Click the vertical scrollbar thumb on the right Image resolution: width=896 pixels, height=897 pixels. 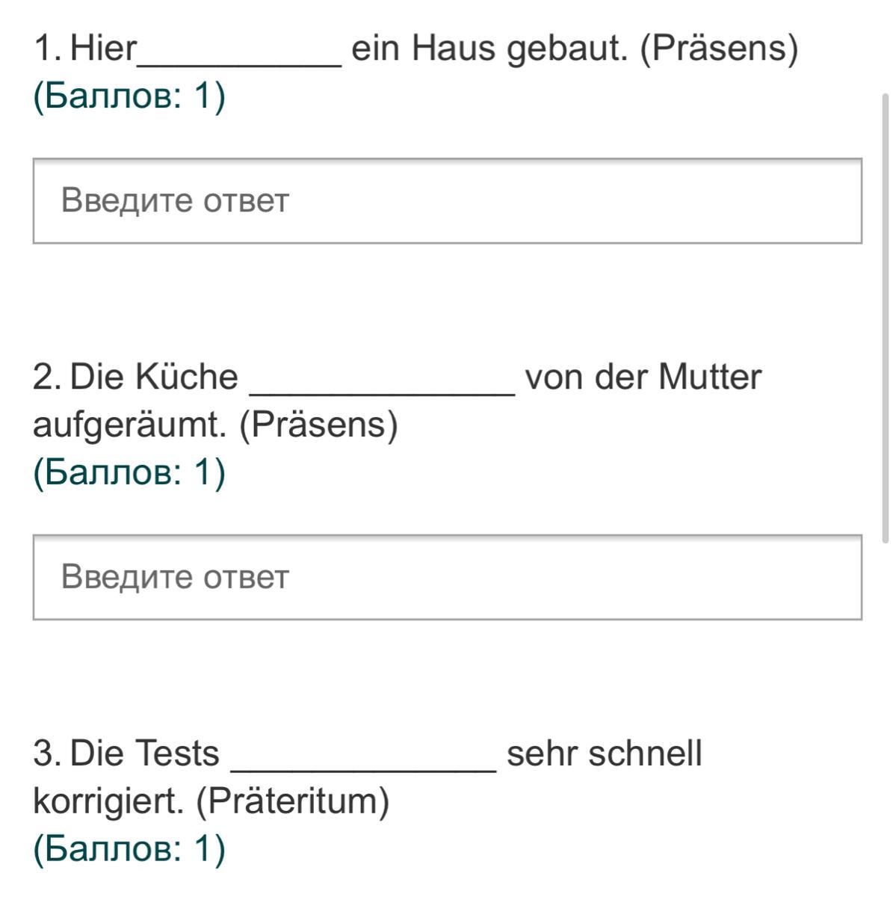[x=886, y=314]
